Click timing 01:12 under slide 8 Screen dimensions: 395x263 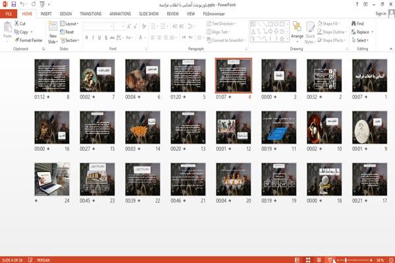39,97
